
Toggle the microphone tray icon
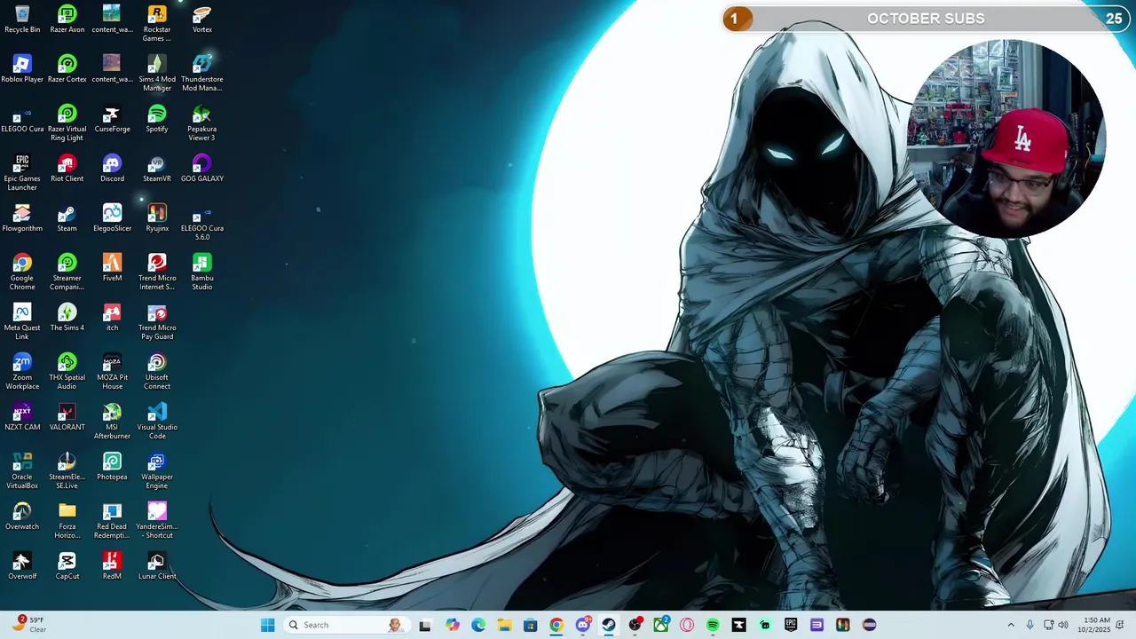click(x=1029, y=625)
